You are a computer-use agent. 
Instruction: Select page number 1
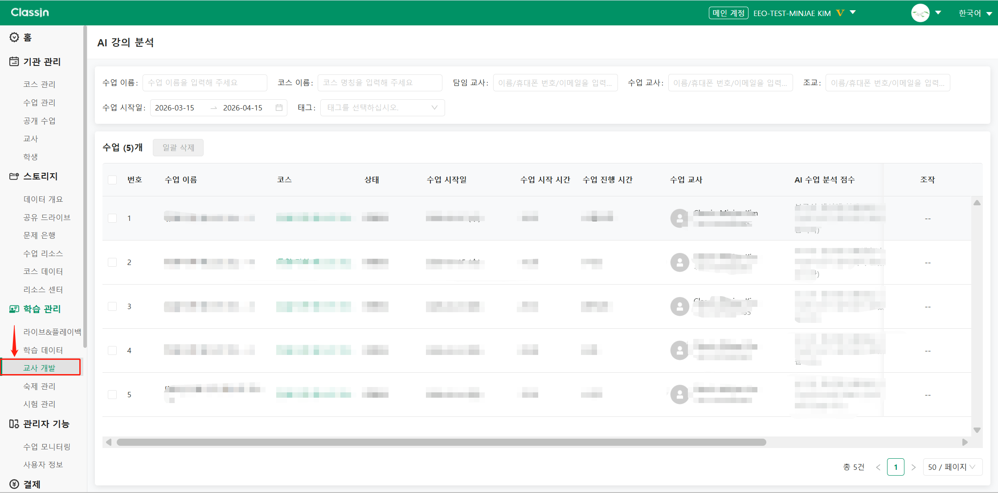click(x=896, y=467)
